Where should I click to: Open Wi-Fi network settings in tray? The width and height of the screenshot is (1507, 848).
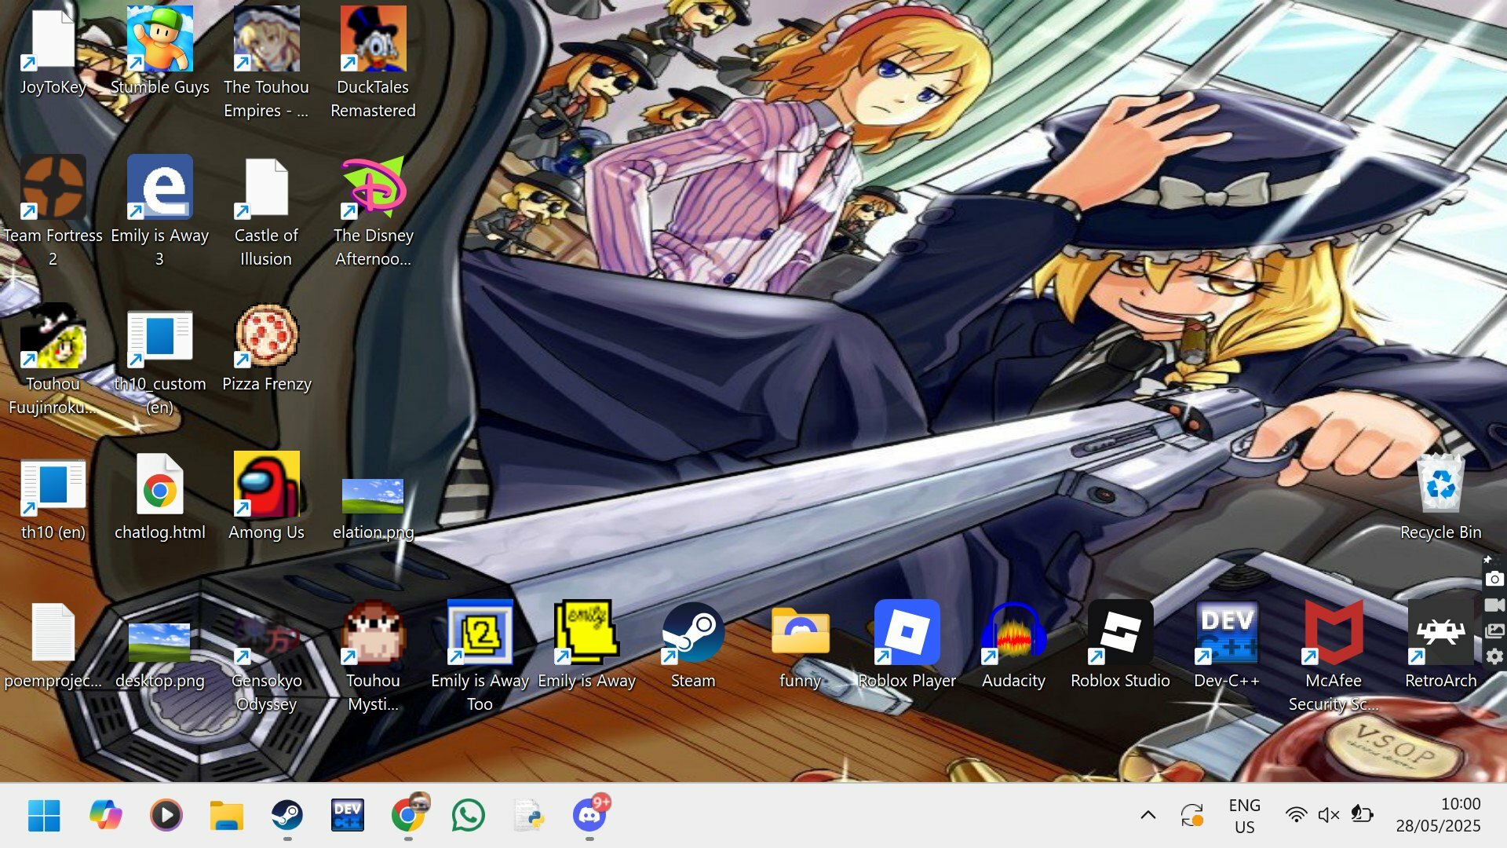[1296, 815]
